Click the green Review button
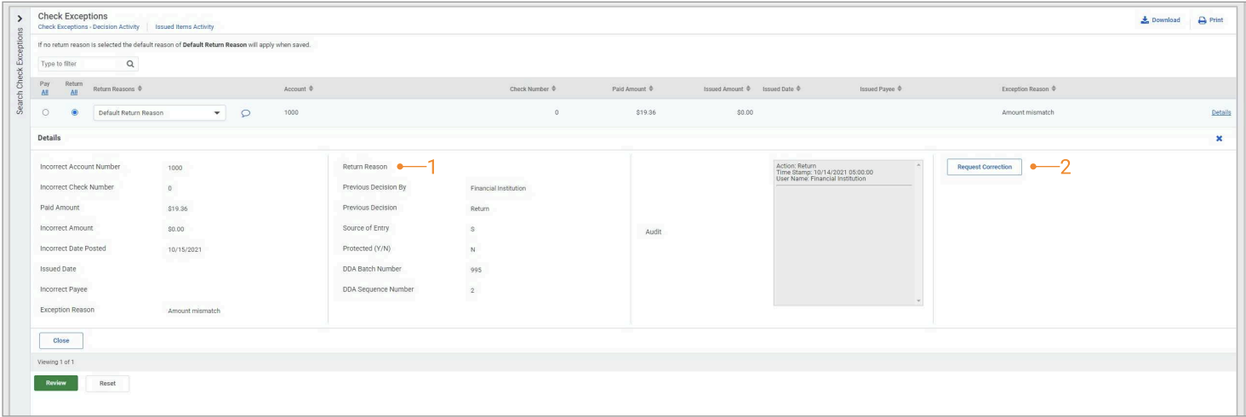 tap(55, 383)
